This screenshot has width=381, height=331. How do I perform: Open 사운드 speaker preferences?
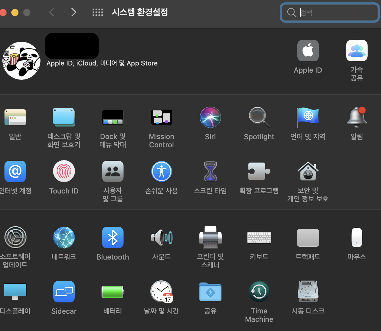tap(162, 238)
